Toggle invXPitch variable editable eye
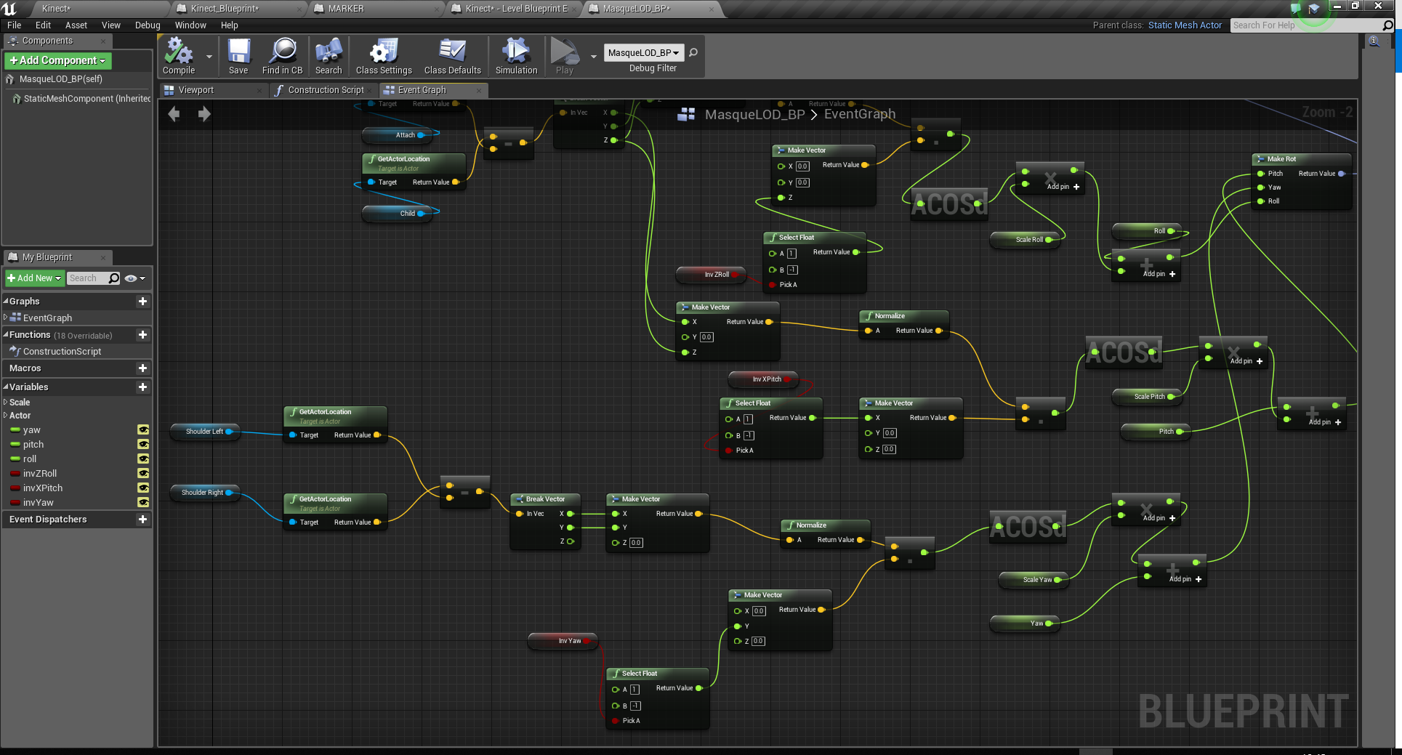1402x755 pixels. (143, 488)
